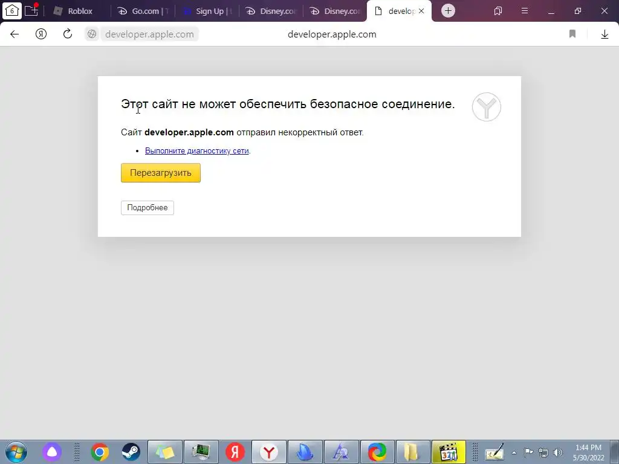The image size is (619, 464).
Task: Open the tab counter showing 6
Action: coord(12,11)
